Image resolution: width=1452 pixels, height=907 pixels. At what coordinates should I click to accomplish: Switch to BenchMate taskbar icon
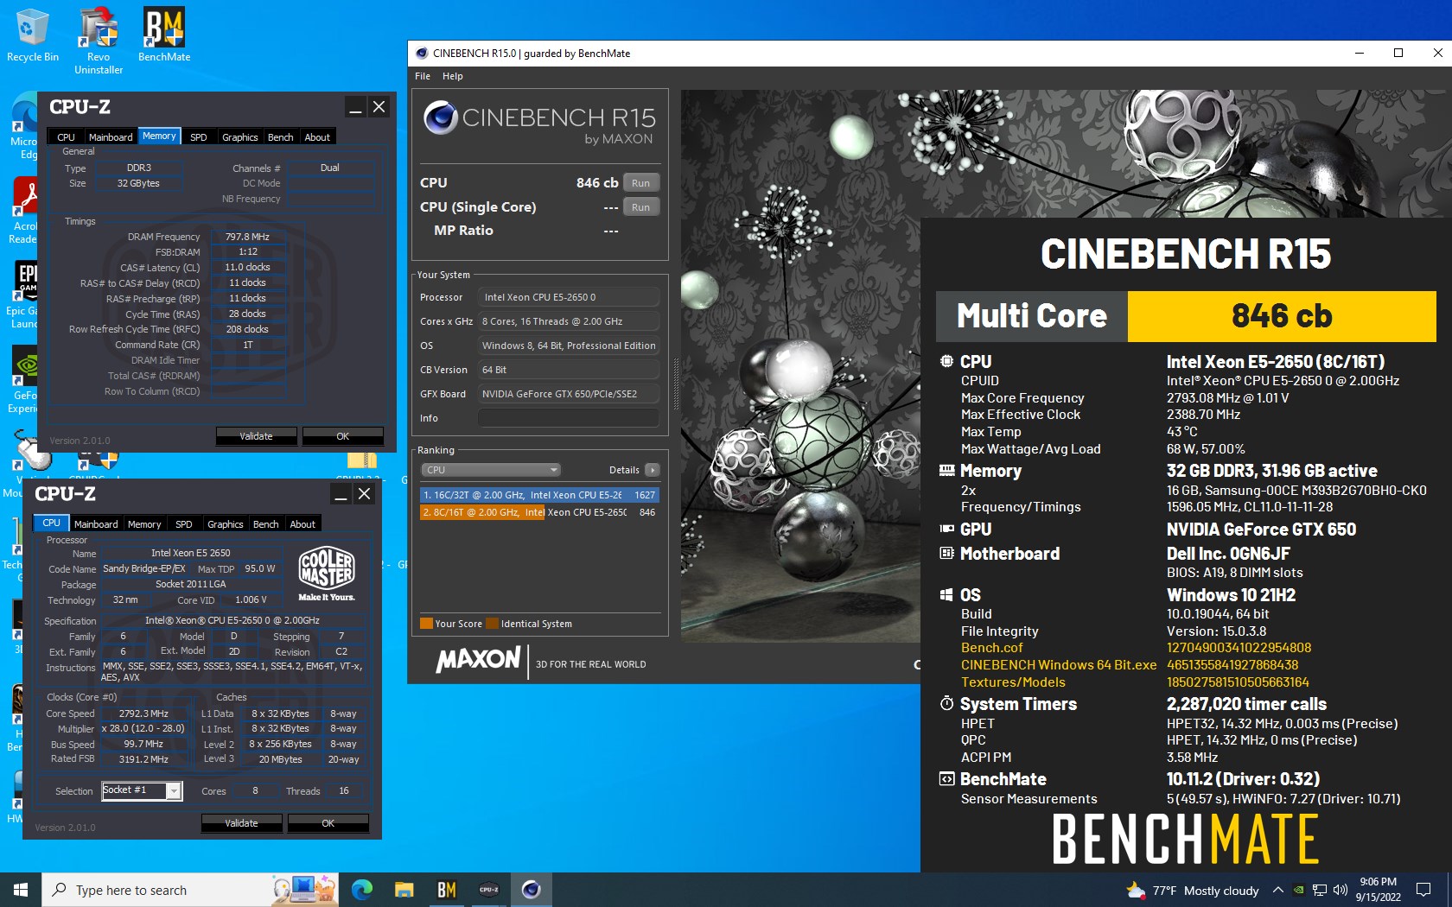pyautogui.click(x=447, y=890)
